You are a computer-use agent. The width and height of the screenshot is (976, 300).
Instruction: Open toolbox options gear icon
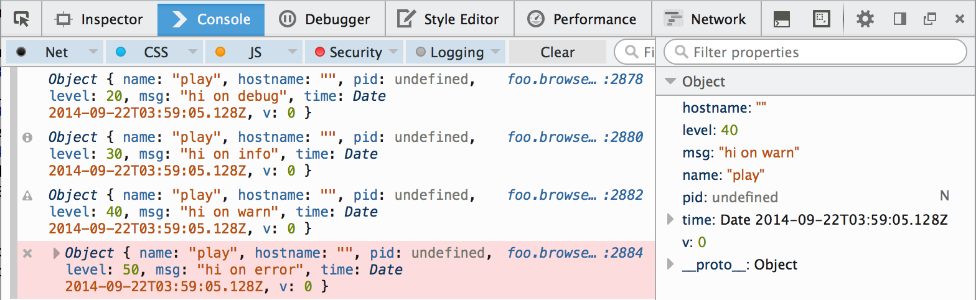click(865, 19)
